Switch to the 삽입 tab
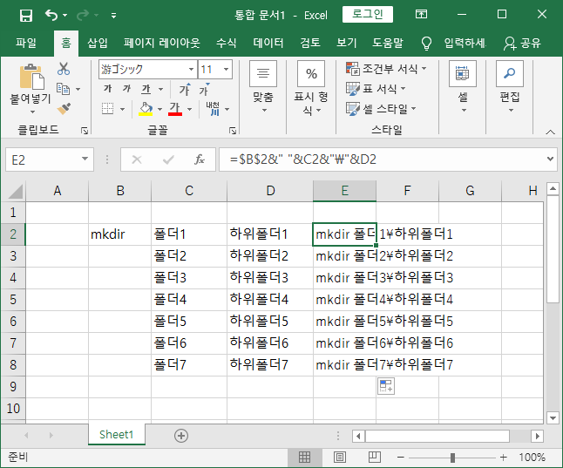The image size is (563, 468). (x=98, y=43)
